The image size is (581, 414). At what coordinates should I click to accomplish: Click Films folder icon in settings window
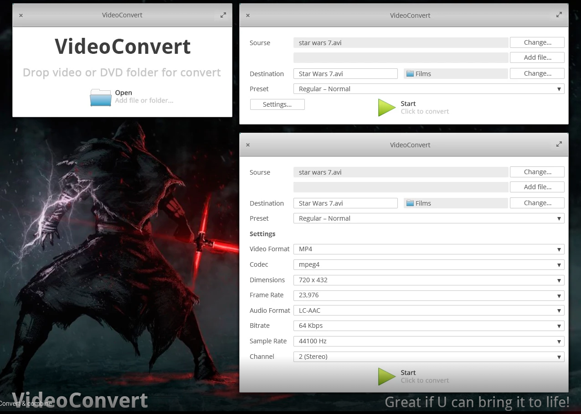point(410,203)
